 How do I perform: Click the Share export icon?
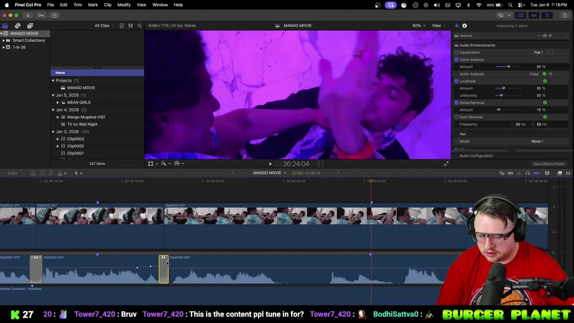pos(565,15)
